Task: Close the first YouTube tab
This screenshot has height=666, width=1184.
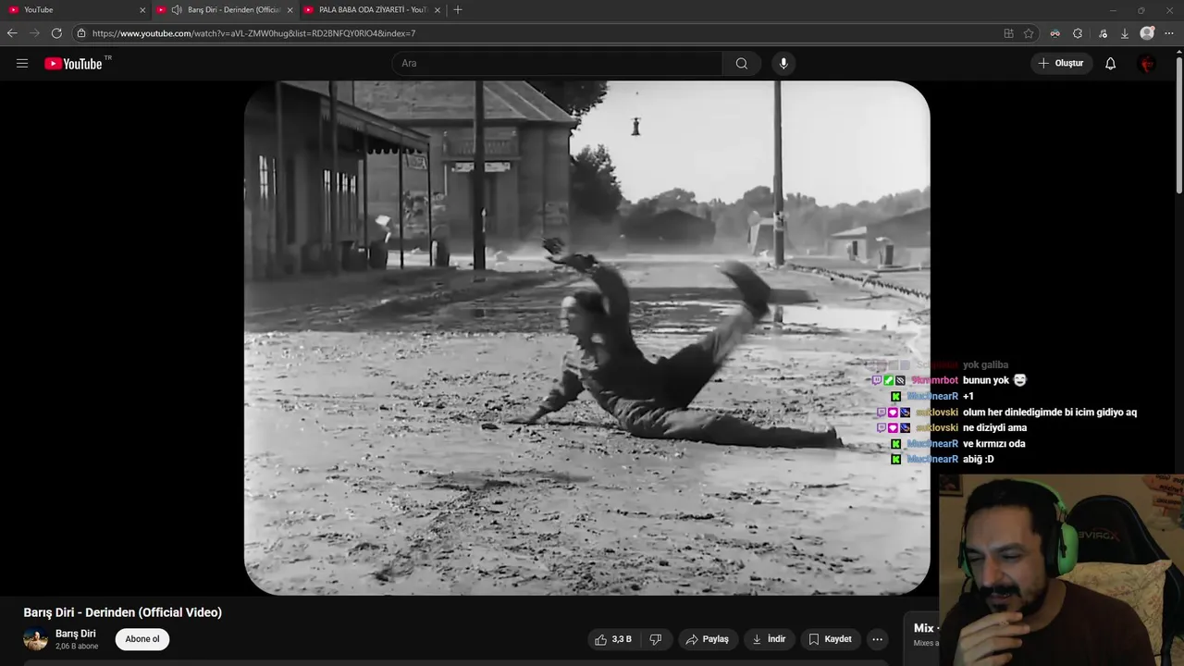Action: click(x=142, y=9)
